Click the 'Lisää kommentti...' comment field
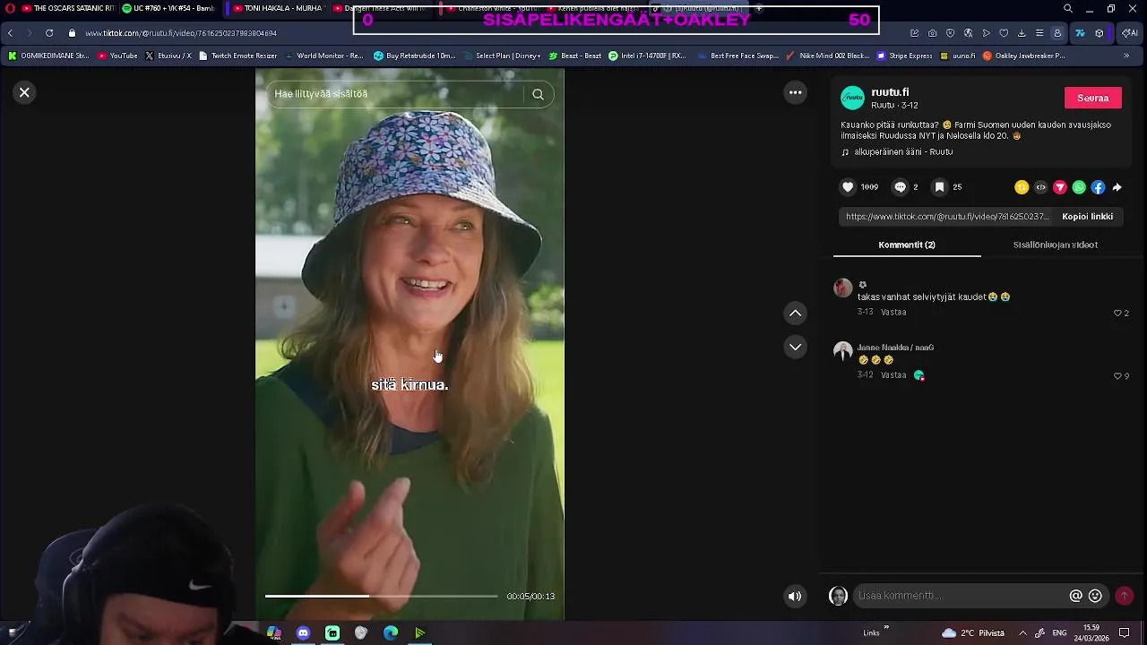The height and width of the screenshot is (645, 1147). [959, 596]
